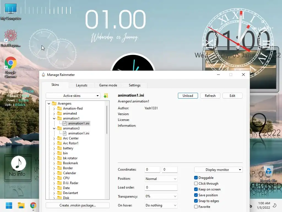Expand the Calendar folder node
This screenshot has height=212, width=282.
(x=54, y=173)
